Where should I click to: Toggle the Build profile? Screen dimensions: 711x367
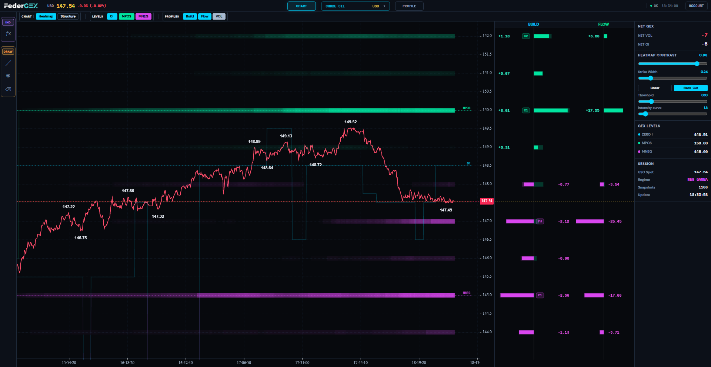(190, 16)
